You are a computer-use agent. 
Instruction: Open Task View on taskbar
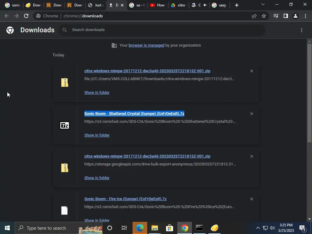pyautogui.click(x=124, y=228)
